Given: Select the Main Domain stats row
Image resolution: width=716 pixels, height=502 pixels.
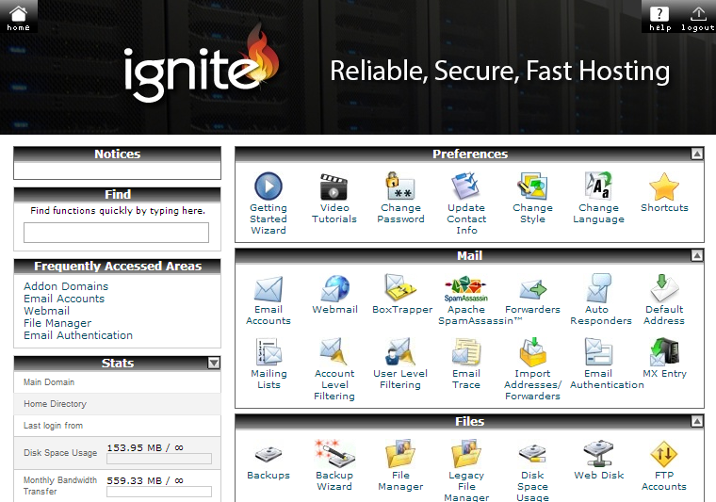Looking at the screenshot, I should coord(118,382).
